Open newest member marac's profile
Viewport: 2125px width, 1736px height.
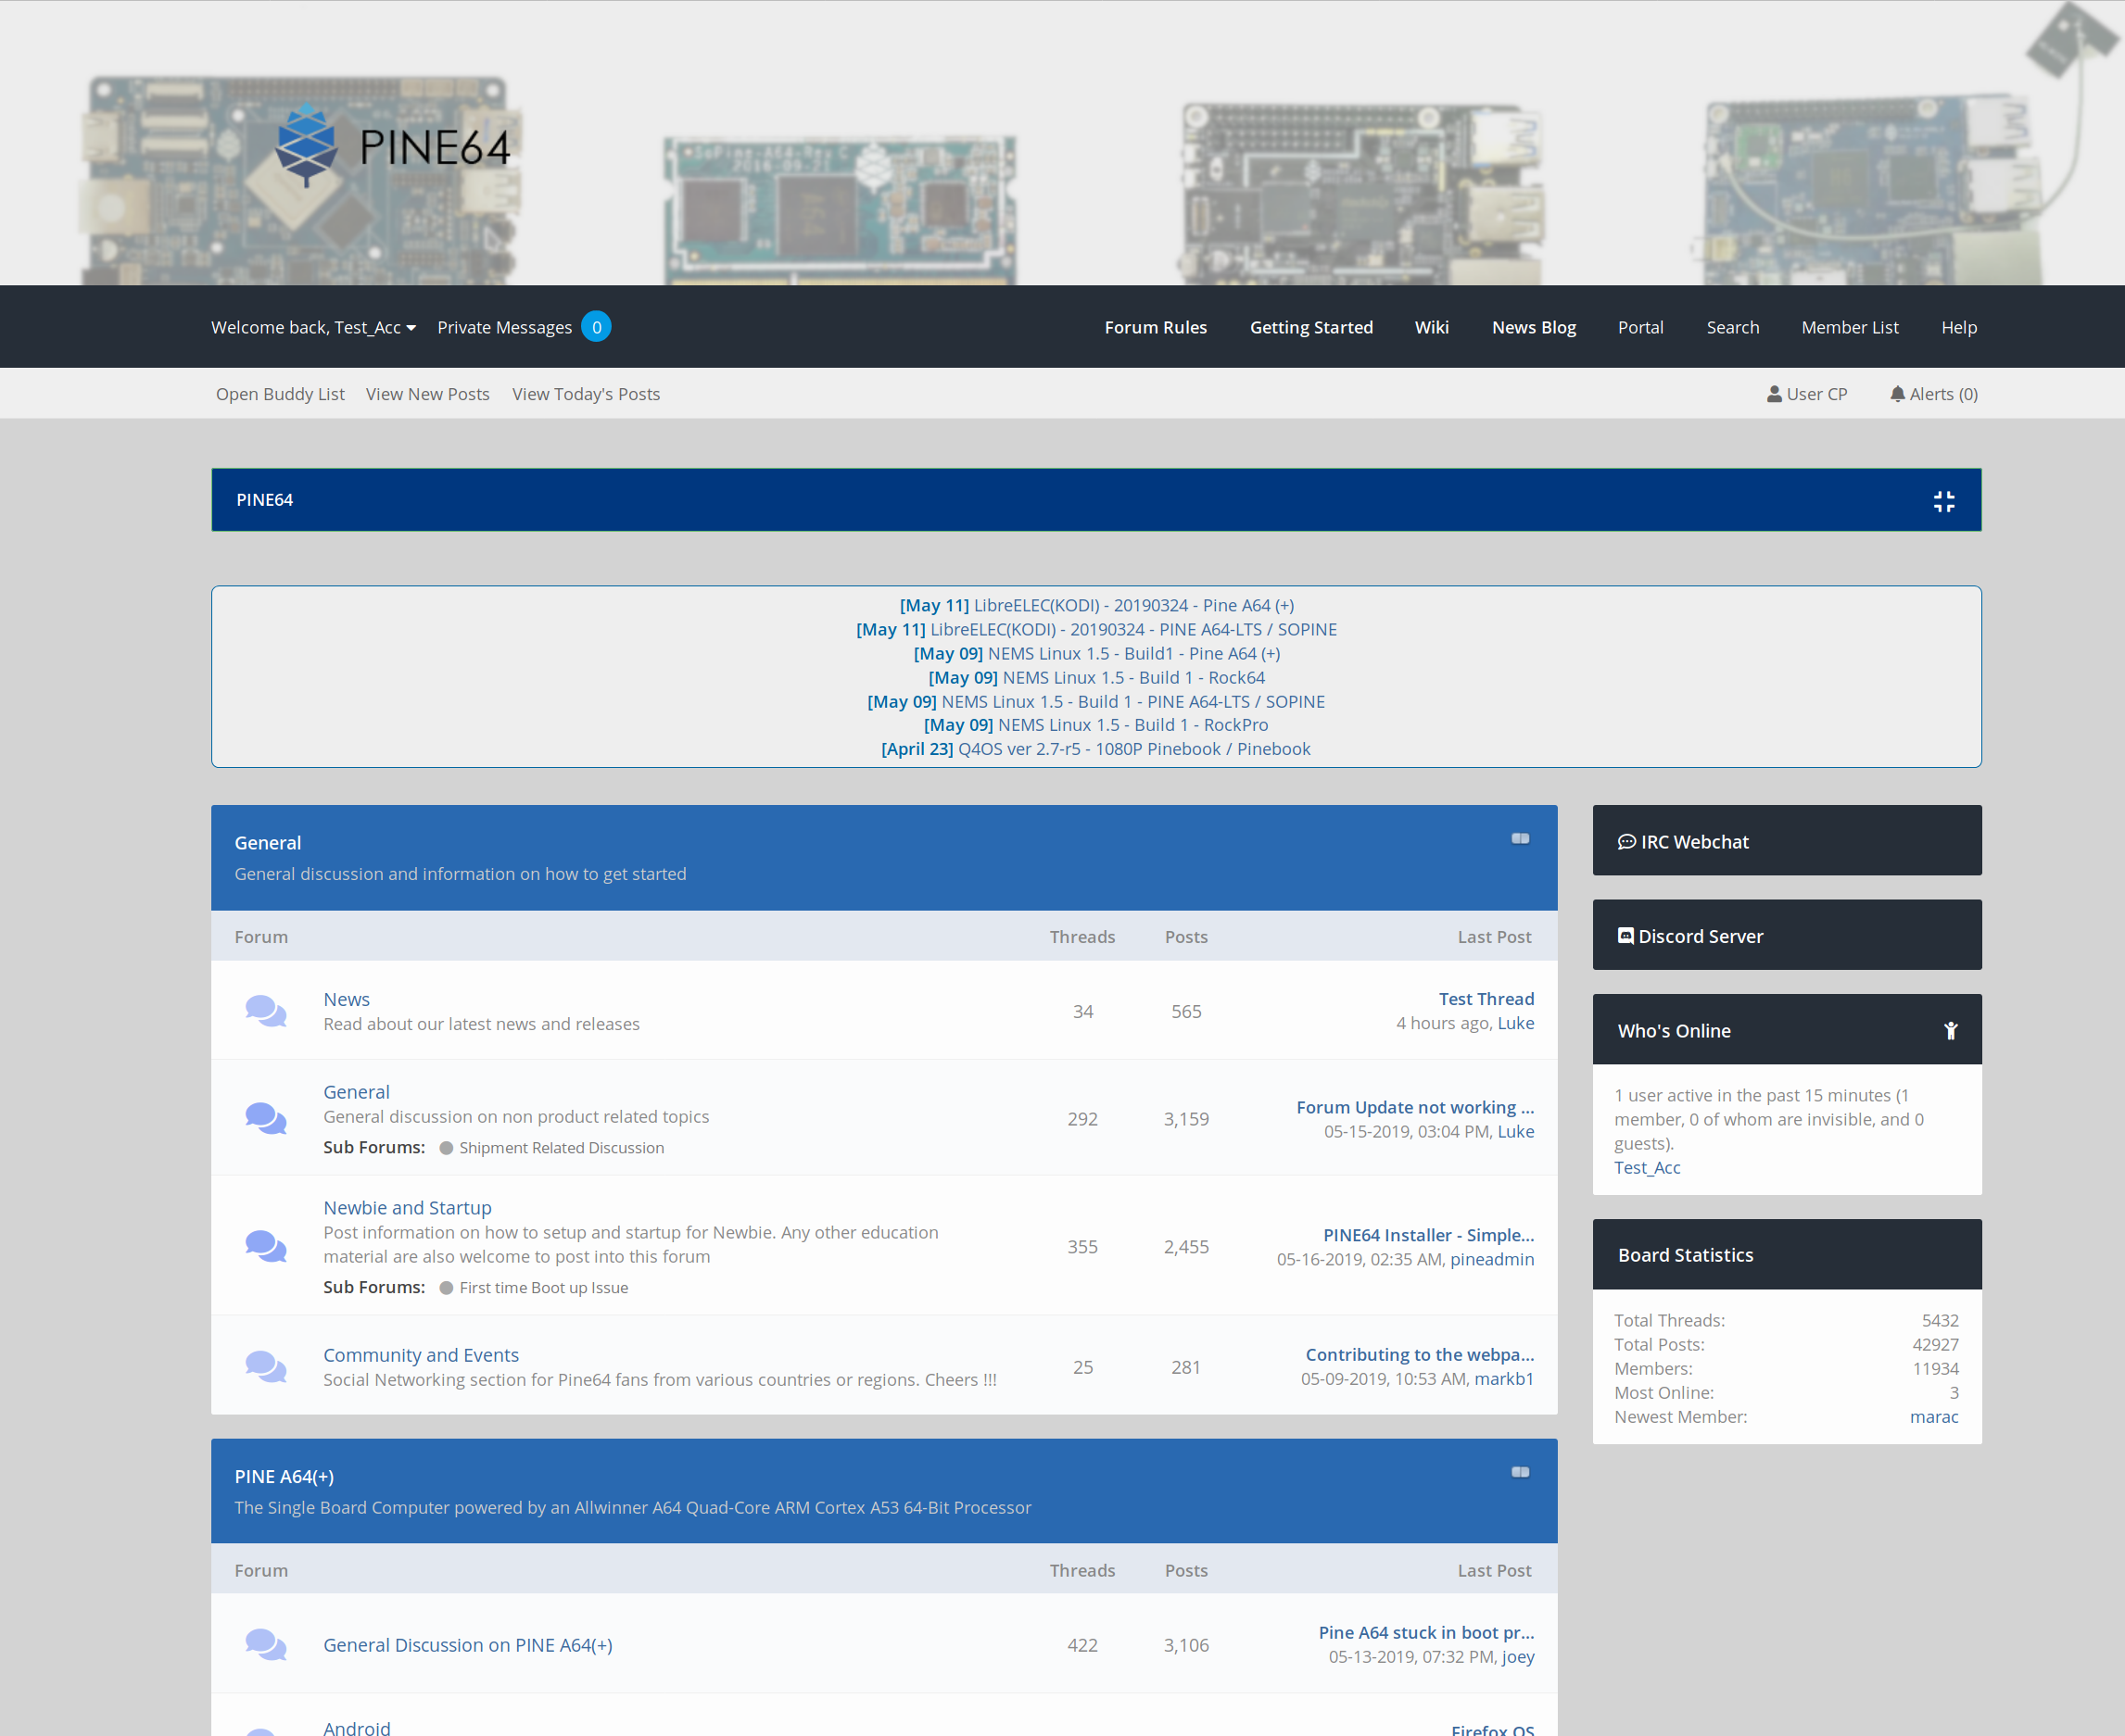click(x=1934, y=1416)
